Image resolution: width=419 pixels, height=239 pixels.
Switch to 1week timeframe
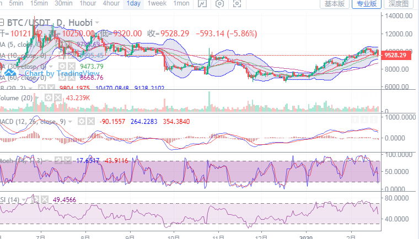tap(157, 3)
